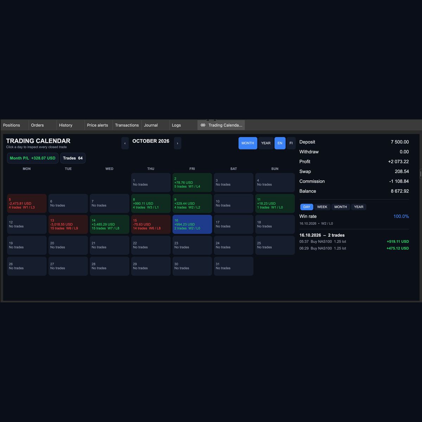The height and width of the screenshot is (422, 422).
Task: Click the 06:29 Buy NAS100 trade row
Action: tap(354, 248)
